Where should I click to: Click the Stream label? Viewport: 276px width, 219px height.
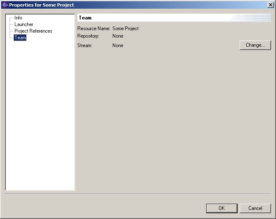tap(85, 45)
